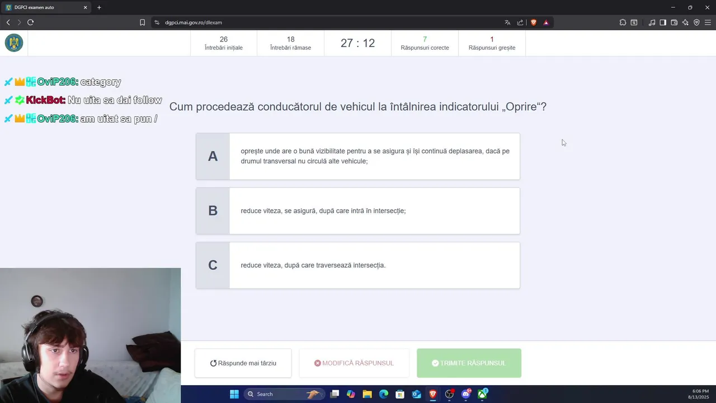Click the browser back arrow
The image size is (716, 403).
8,22
